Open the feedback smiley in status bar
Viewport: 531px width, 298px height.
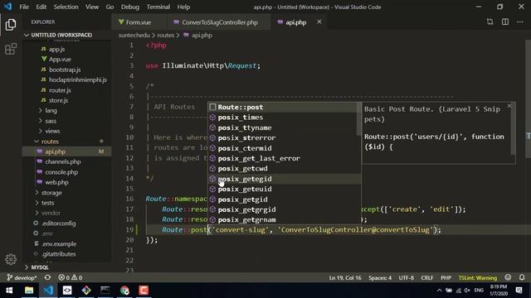(508, 278)
